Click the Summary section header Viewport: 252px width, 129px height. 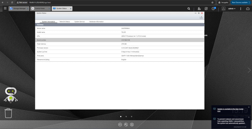pyautogui.click(x=120, y=25)
